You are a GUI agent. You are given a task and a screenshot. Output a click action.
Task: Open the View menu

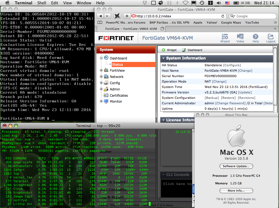pyautogui.click(x=68, y=3)
